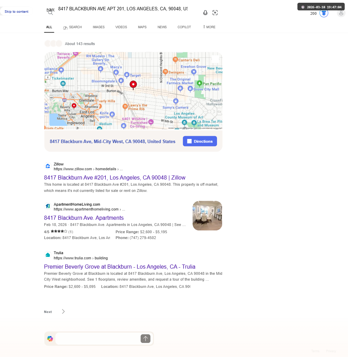Image resolution: width=348 pixels, height=357 pixels.
Task: Open Zillow 8417 Blackburn Ave #201 result
Action: pos(115,177)
